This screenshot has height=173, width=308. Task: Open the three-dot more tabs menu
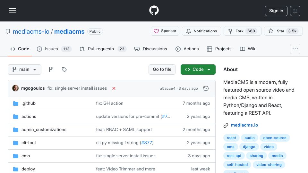[x=295, y=49]
